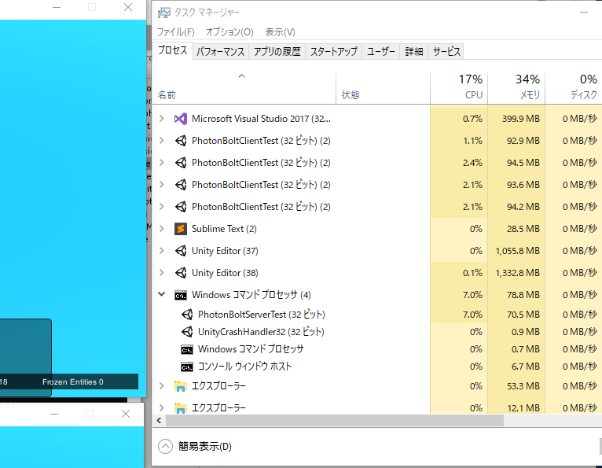The height and width of the screenshot is (468, 602).
Task: Click the Unity icon of PhotonBoltClientTest at 1.1% CPU
Action: pos(181,141)
